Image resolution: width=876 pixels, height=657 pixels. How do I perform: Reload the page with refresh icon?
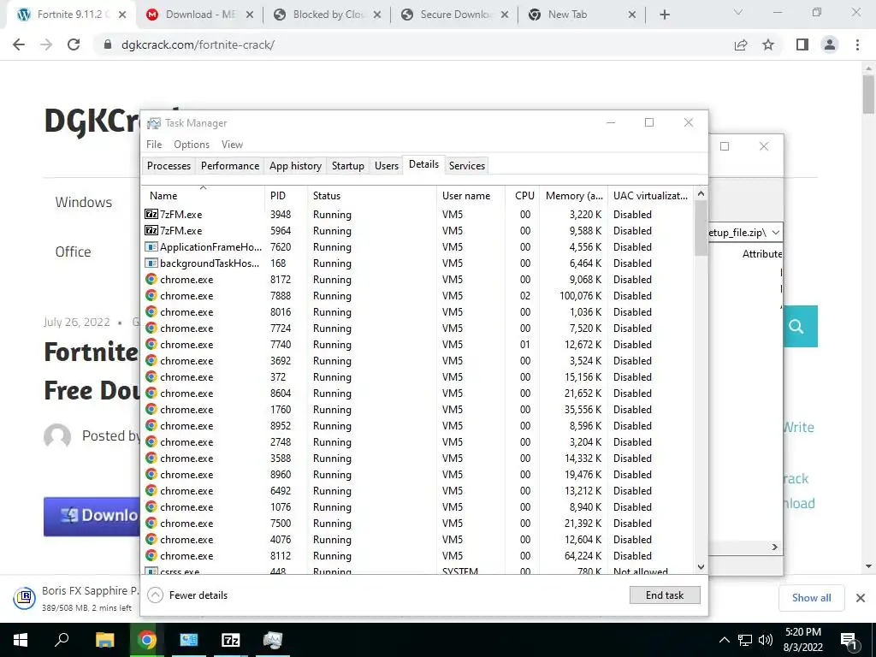click(74, 44)
